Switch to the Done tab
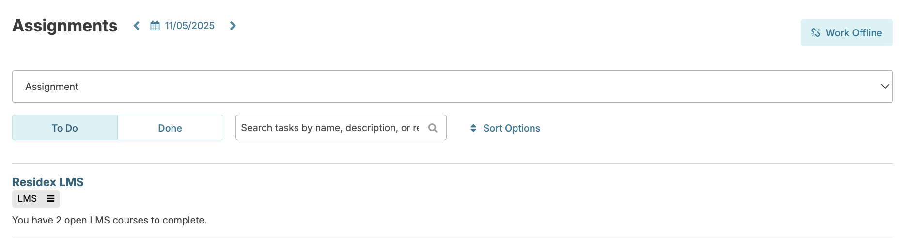 170,128
